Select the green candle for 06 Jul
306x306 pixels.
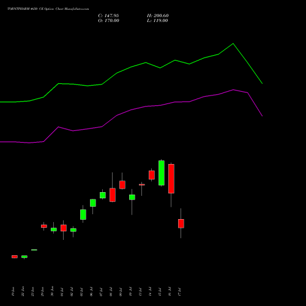[93, 203]
